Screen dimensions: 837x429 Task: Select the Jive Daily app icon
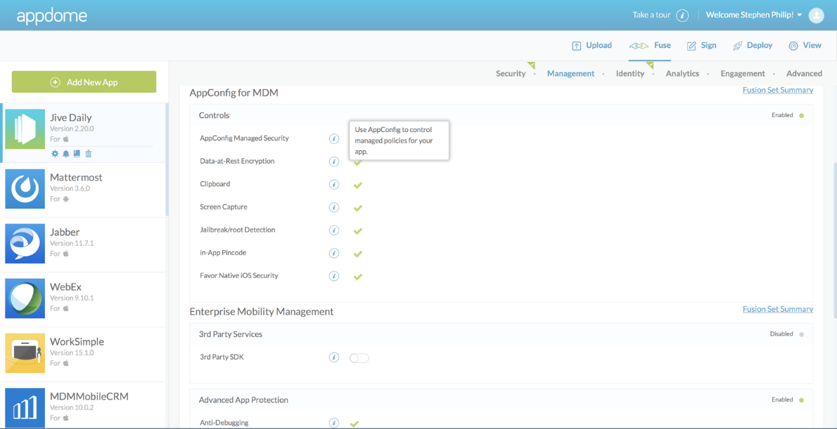point(25,129)
